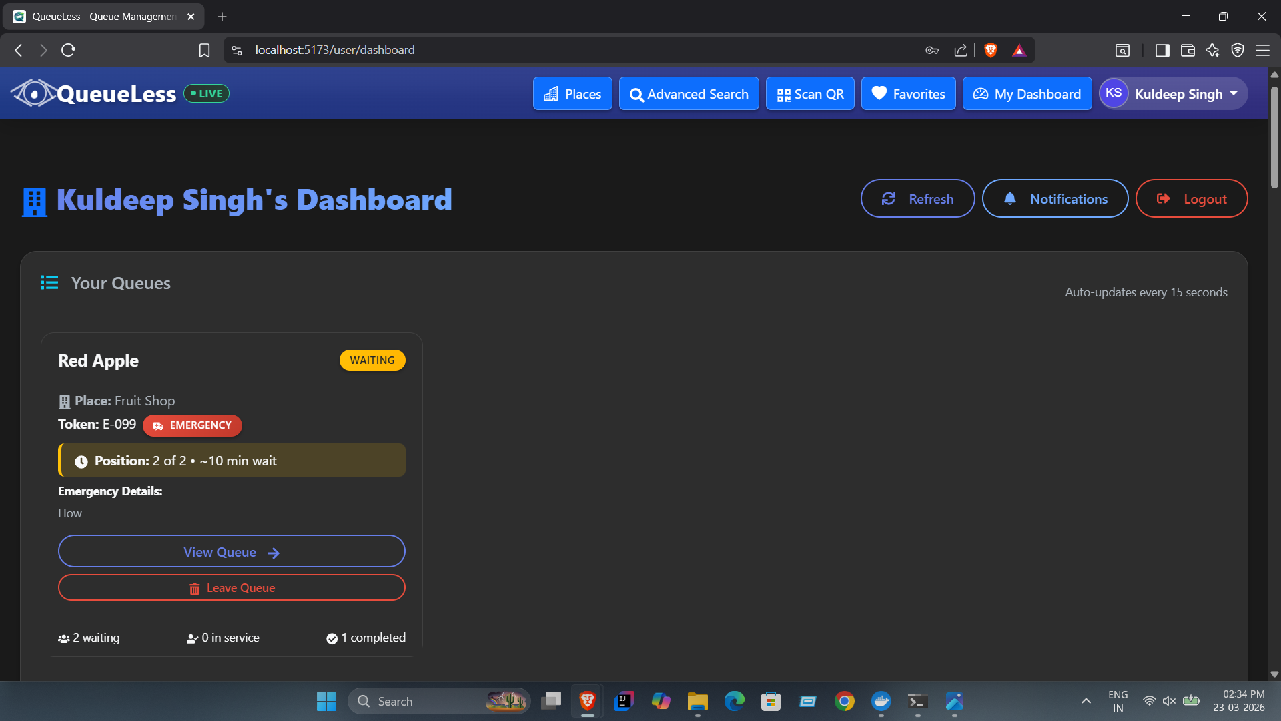This screenshot has width=1281, height=721.
Task: Click the Red Apple queue title
Action: pyautogui.click(x=98, y=360)
